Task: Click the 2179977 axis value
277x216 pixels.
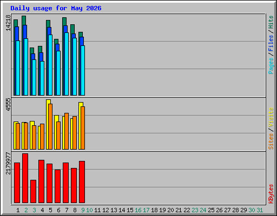Action: (8, 164)
